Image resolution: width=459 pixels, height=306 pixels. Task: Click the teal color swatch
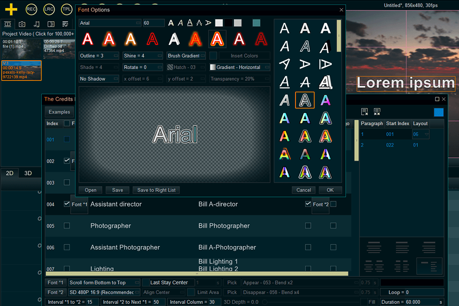point(256,23)
